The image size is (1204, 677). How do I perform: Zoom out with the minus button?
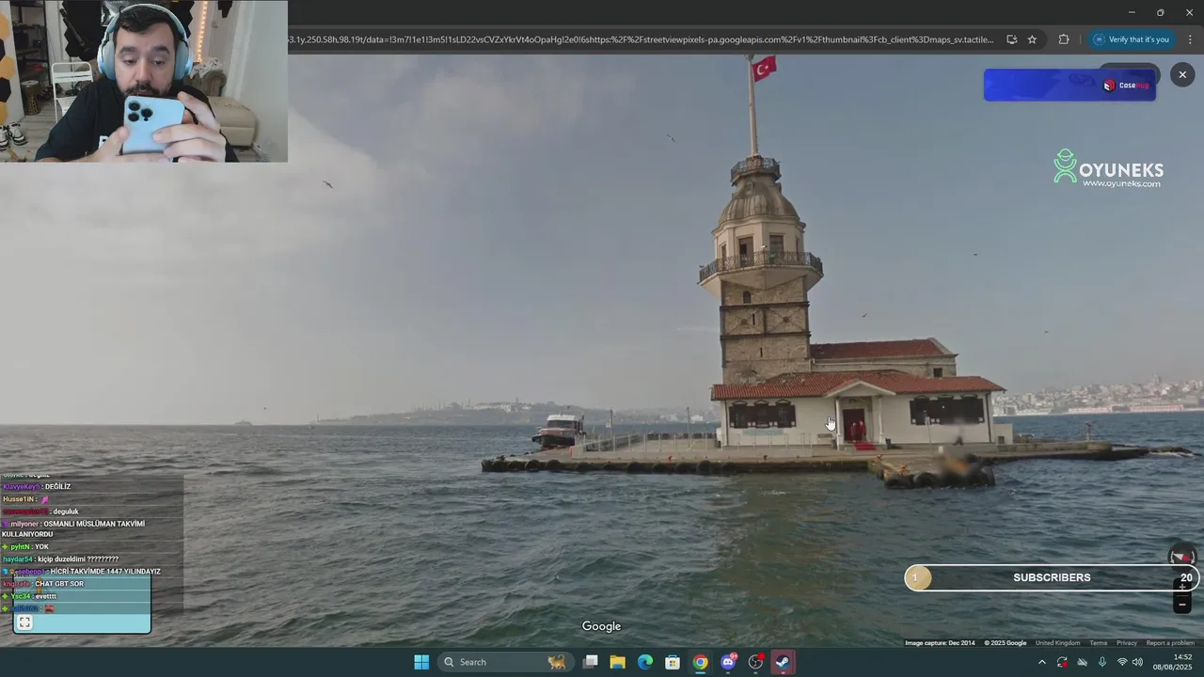pos(1182,606)
